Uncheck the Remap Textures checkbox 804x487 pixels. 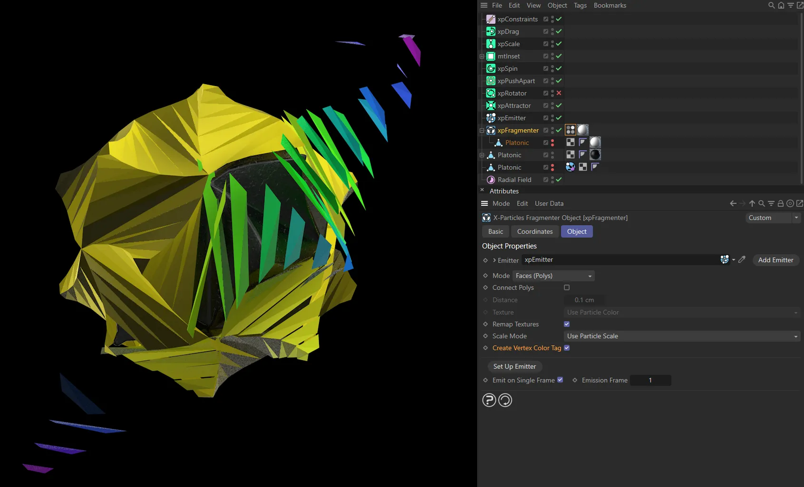click(567, 324)
